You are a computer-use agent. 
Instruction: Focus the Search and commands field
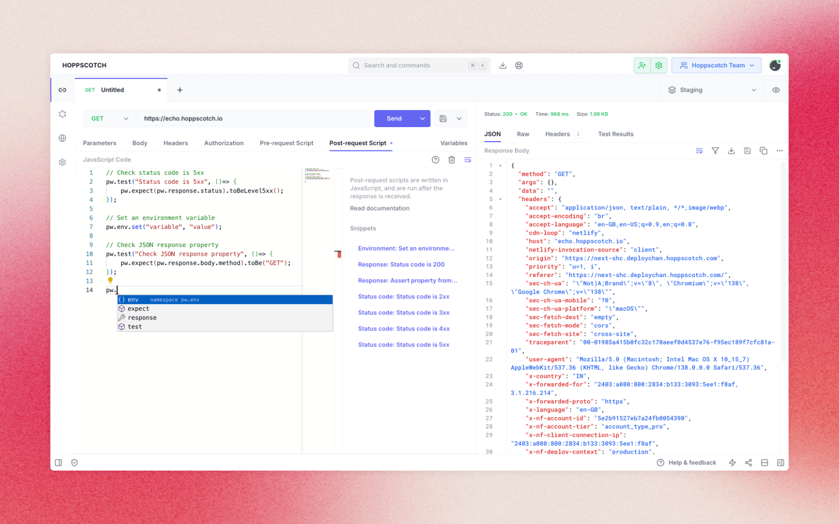(418, 65)
